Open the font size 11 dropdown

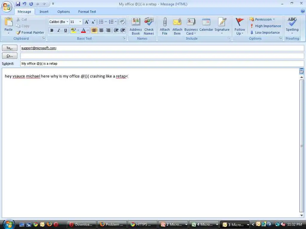click(80, 21)
